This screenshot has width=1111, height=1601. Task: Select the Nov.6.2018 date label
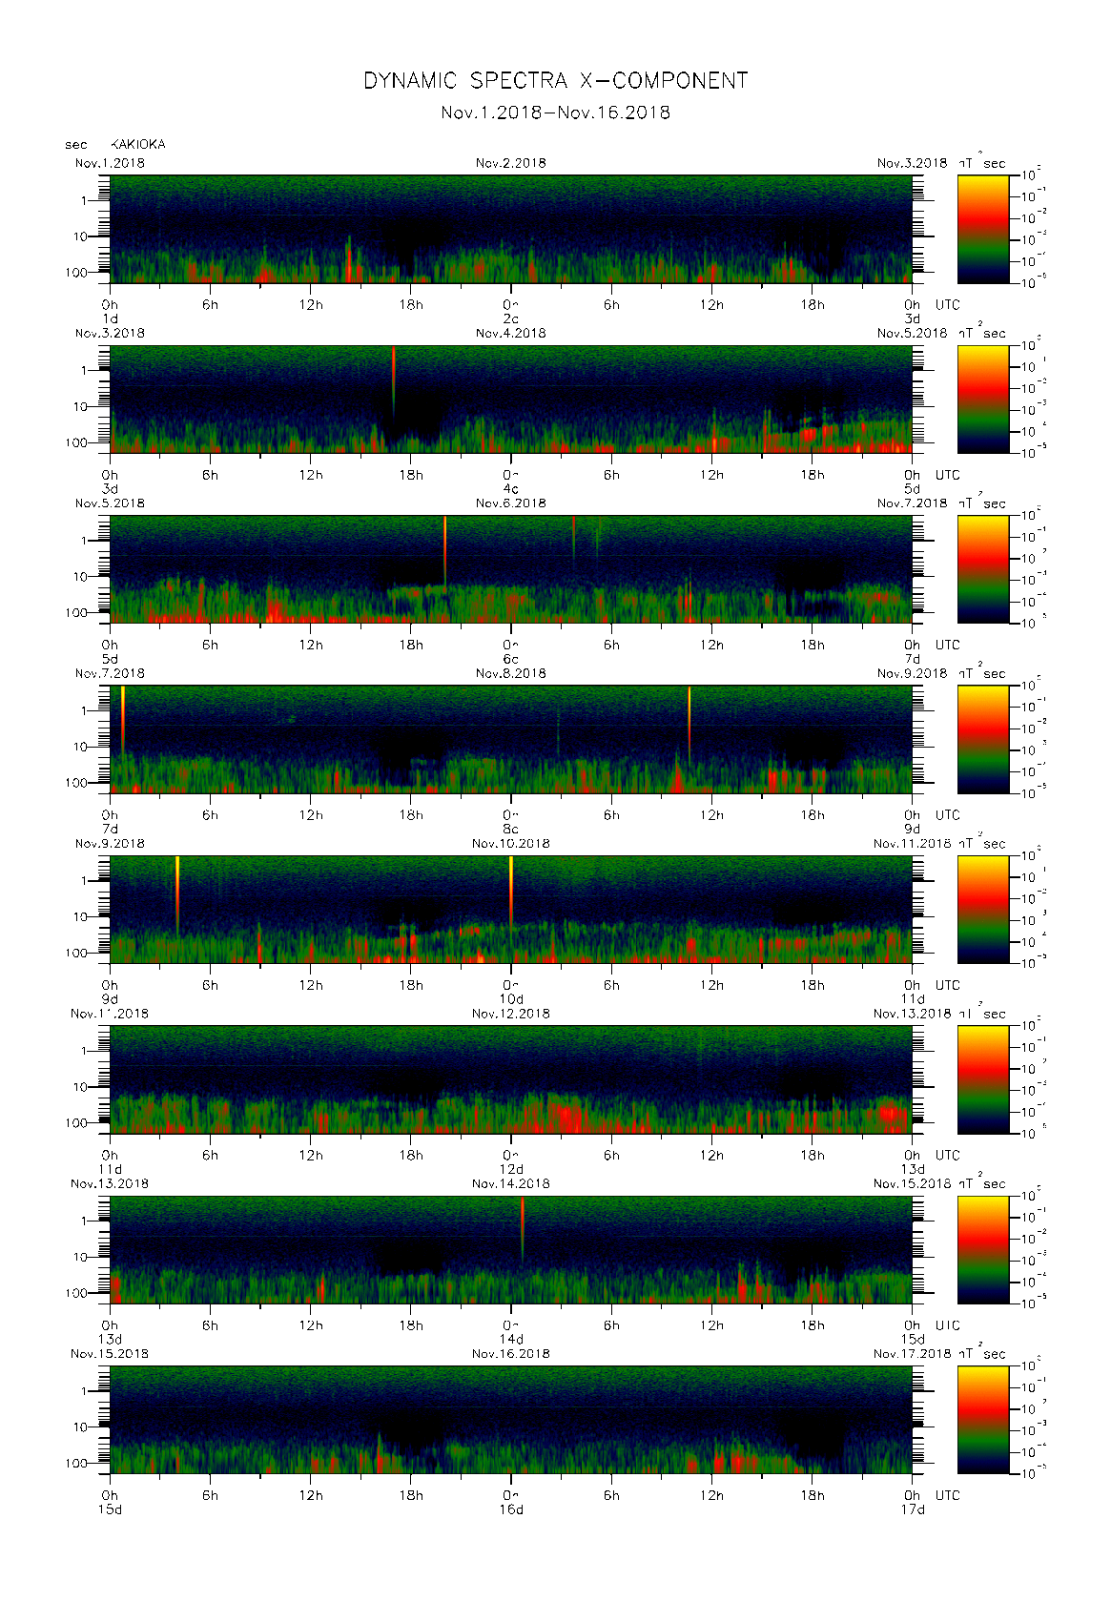pyautogui.click(x=511, y=503)
